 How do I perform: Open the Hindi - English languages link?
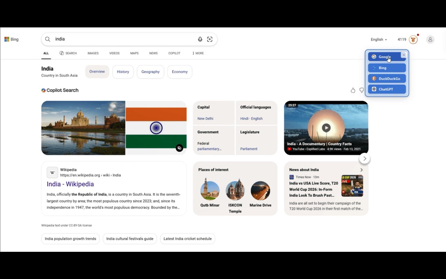tap(251, 119)
